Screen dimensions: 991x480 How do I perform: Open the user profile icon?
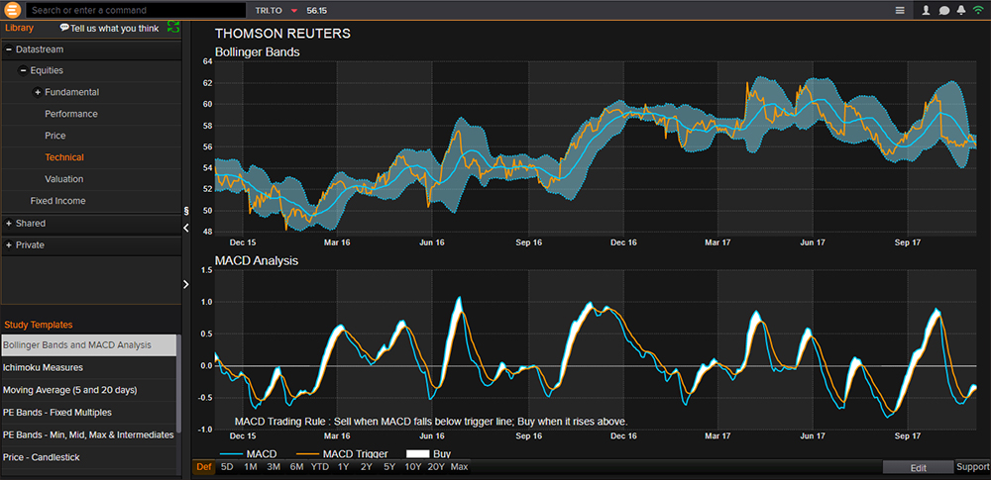927,10
